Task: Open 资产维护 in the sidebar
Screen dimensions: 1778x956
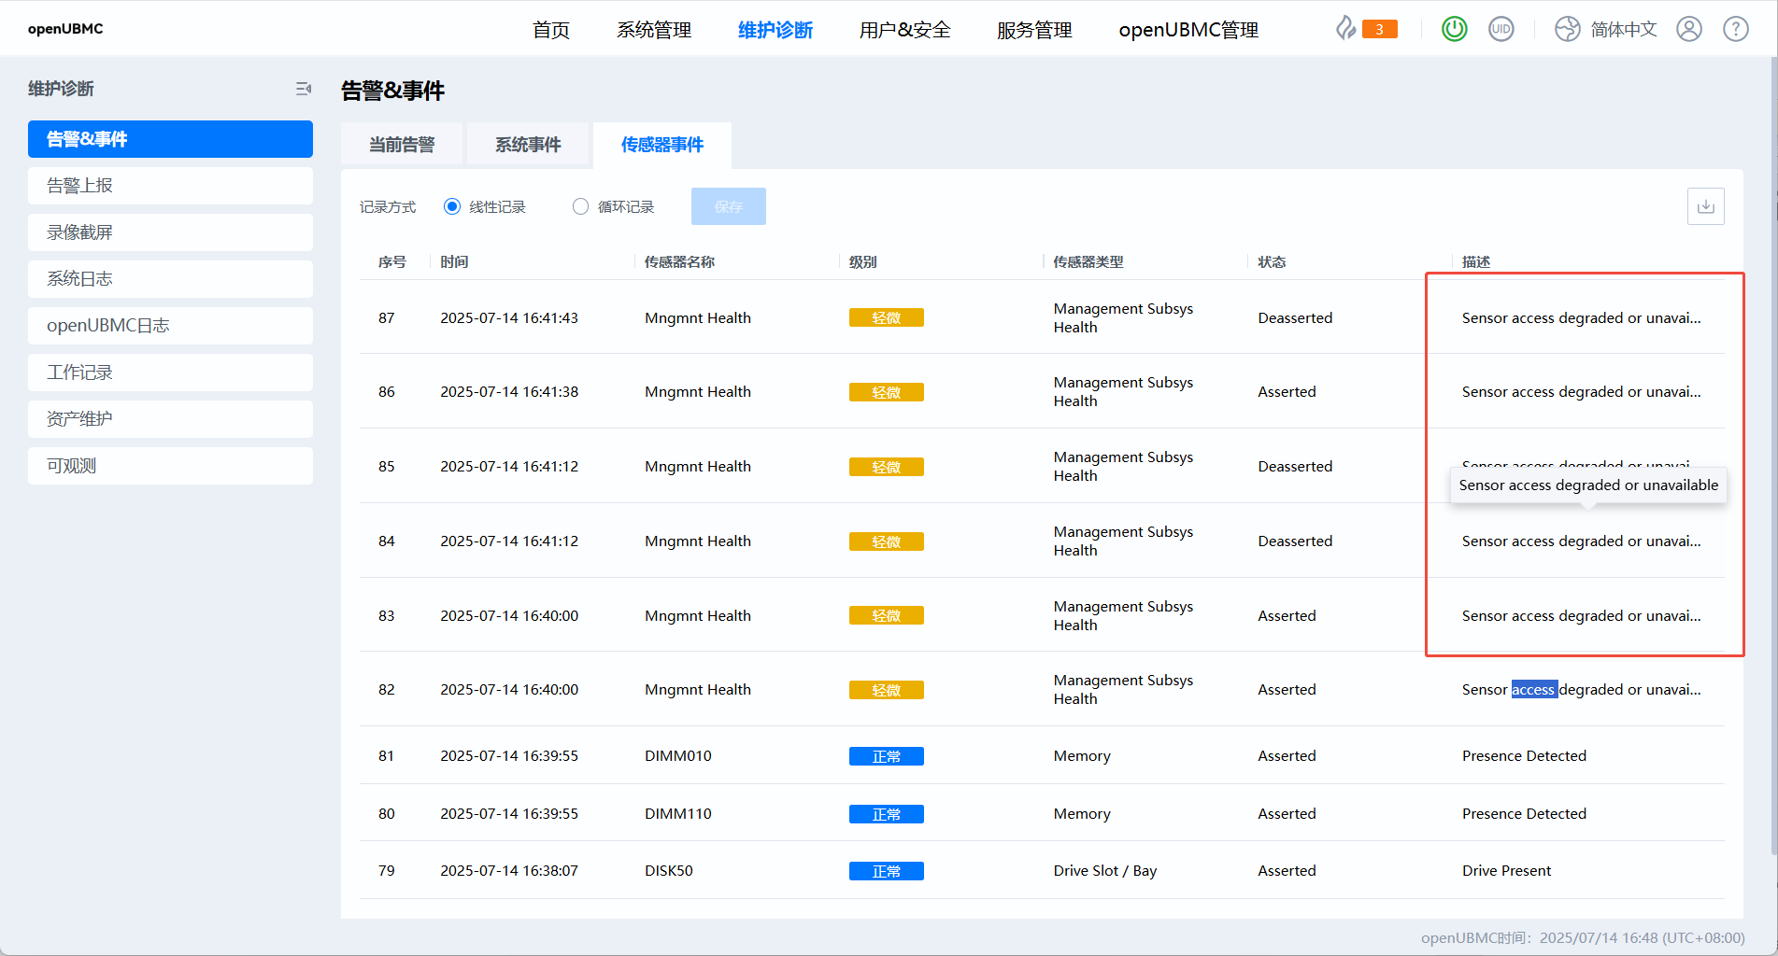Action: pyautogui.click(x=170, y=419)
